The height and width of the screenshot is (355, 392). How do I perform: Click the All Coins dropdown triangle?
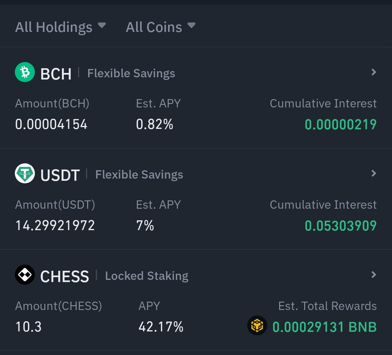191,25
